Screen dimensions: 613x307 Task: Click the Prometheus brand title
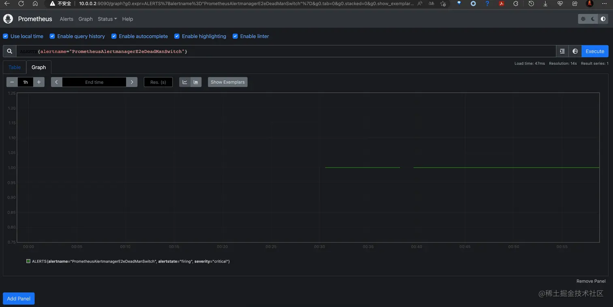click(35, 19)
